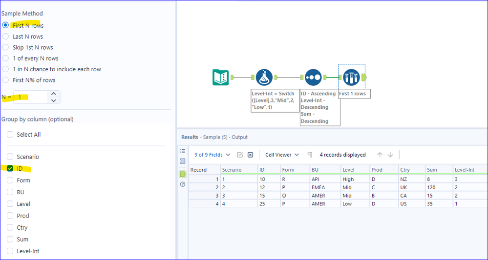Viewport: 488px width, 260px height.
Task: Check the Select All checkbox
Action: tap(10, 135)
